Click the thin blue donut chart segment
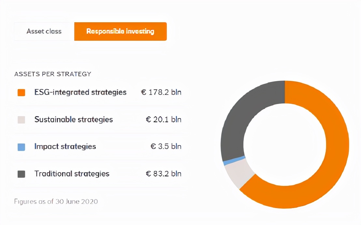The image size is (361, 225). coord(234,160)
